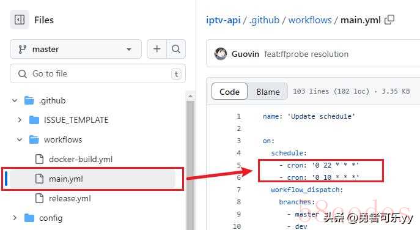Open the file search magnifier icon
This screenshot has height=230, width=420.
[x=176, y=49]
